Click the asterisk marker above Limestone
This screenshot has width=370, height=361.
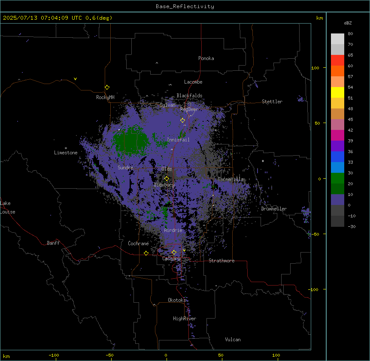tap(66, 148)
